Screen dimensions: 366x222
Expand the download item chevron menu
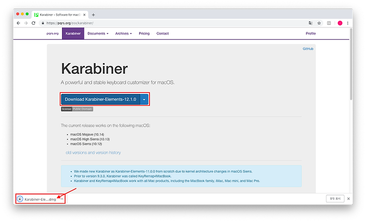tap(62, 199)
